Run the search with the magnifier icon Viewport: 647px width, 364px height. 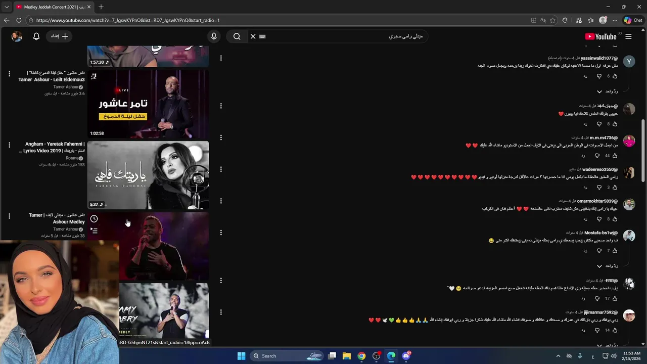pyautogui.click(x=237, y=36)
